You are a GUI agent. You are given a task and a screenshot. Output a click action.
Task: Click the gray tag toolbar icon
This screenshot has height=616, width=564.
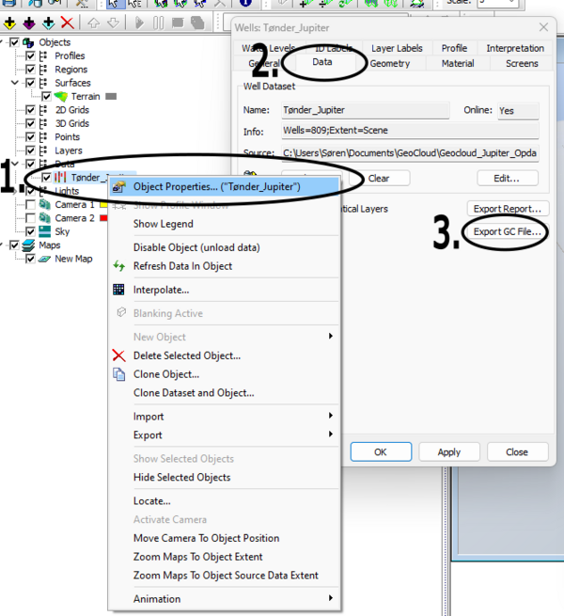click(197, 23)
